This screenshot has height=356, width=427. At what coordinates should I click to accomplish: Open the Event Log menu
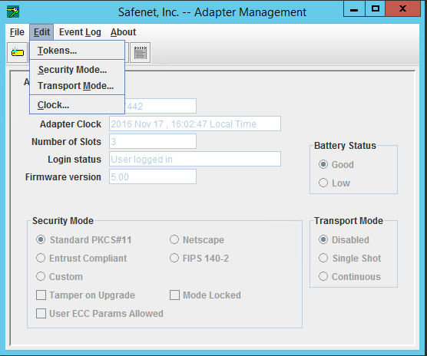point(80,32)
